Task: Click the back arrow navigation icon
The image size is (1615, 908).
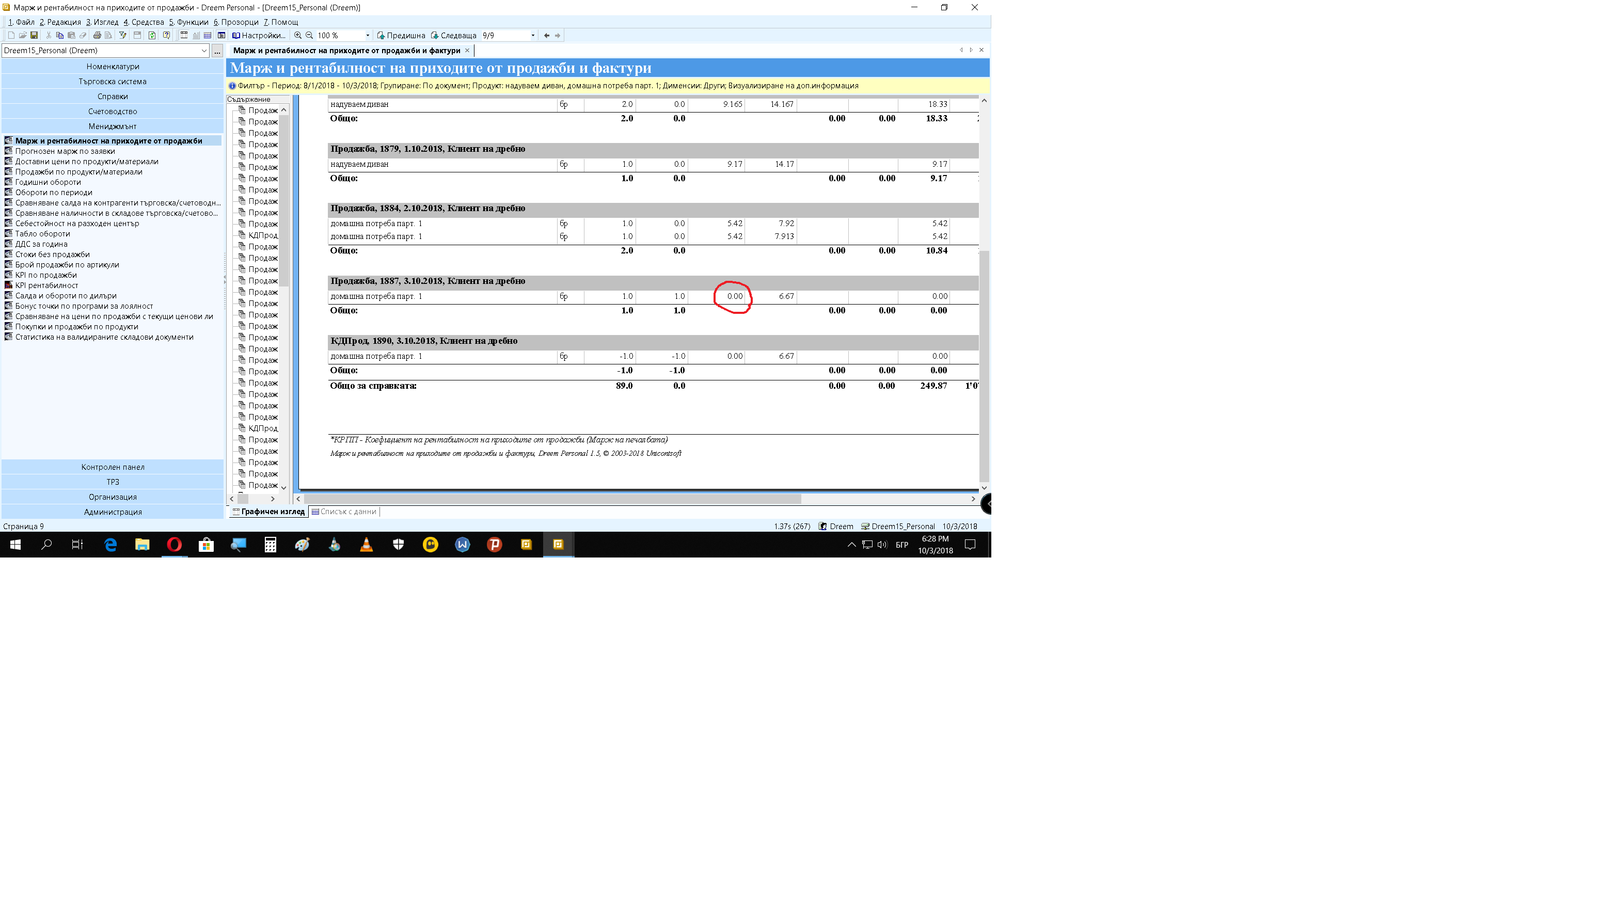Action: [547, 36]
